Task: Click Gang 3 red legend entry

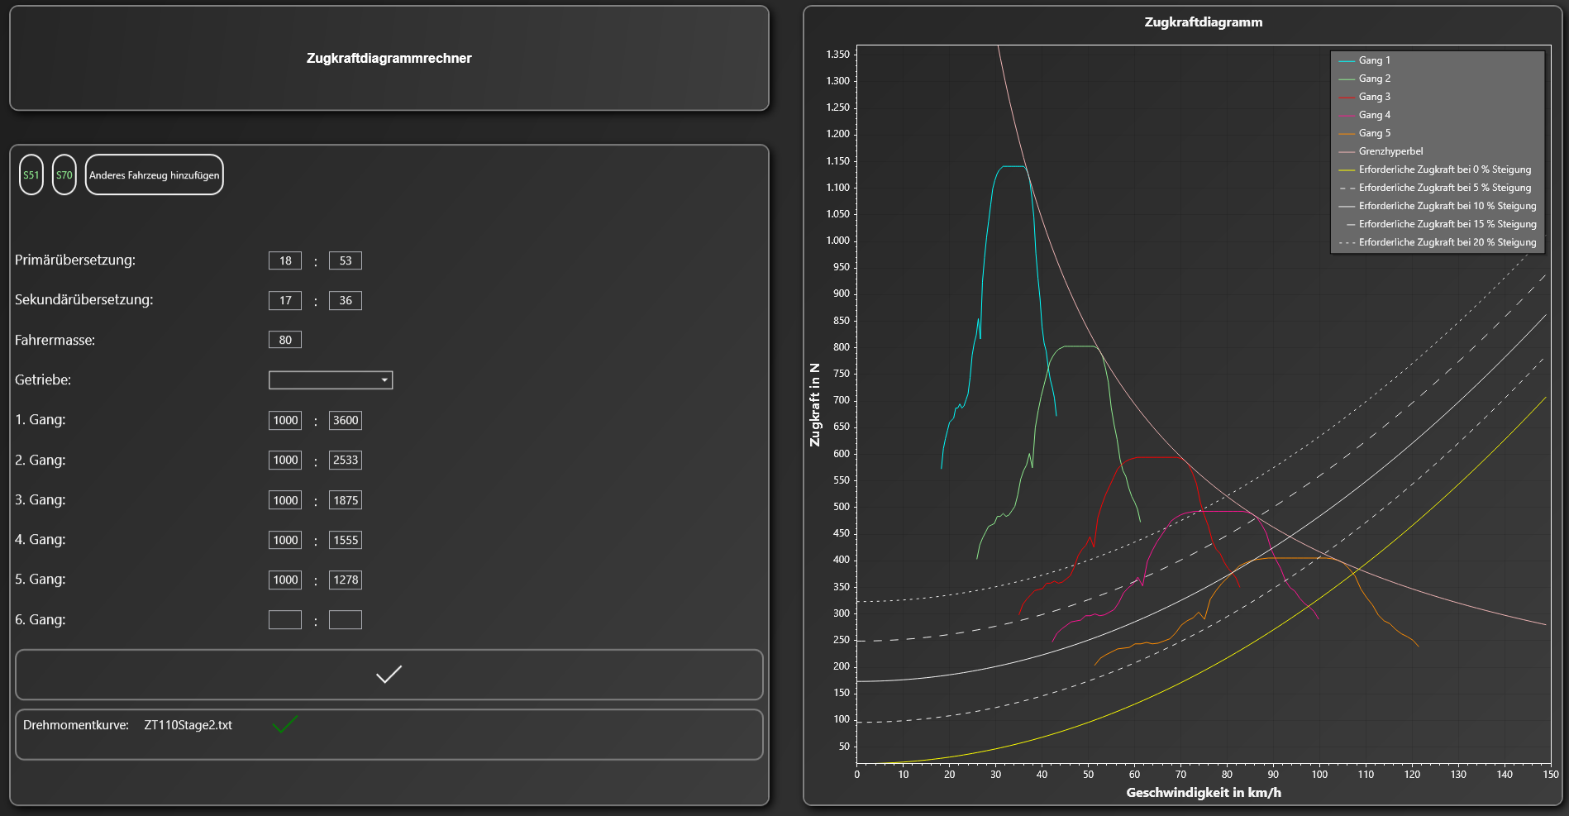Action: click(x=1374, y=97)
